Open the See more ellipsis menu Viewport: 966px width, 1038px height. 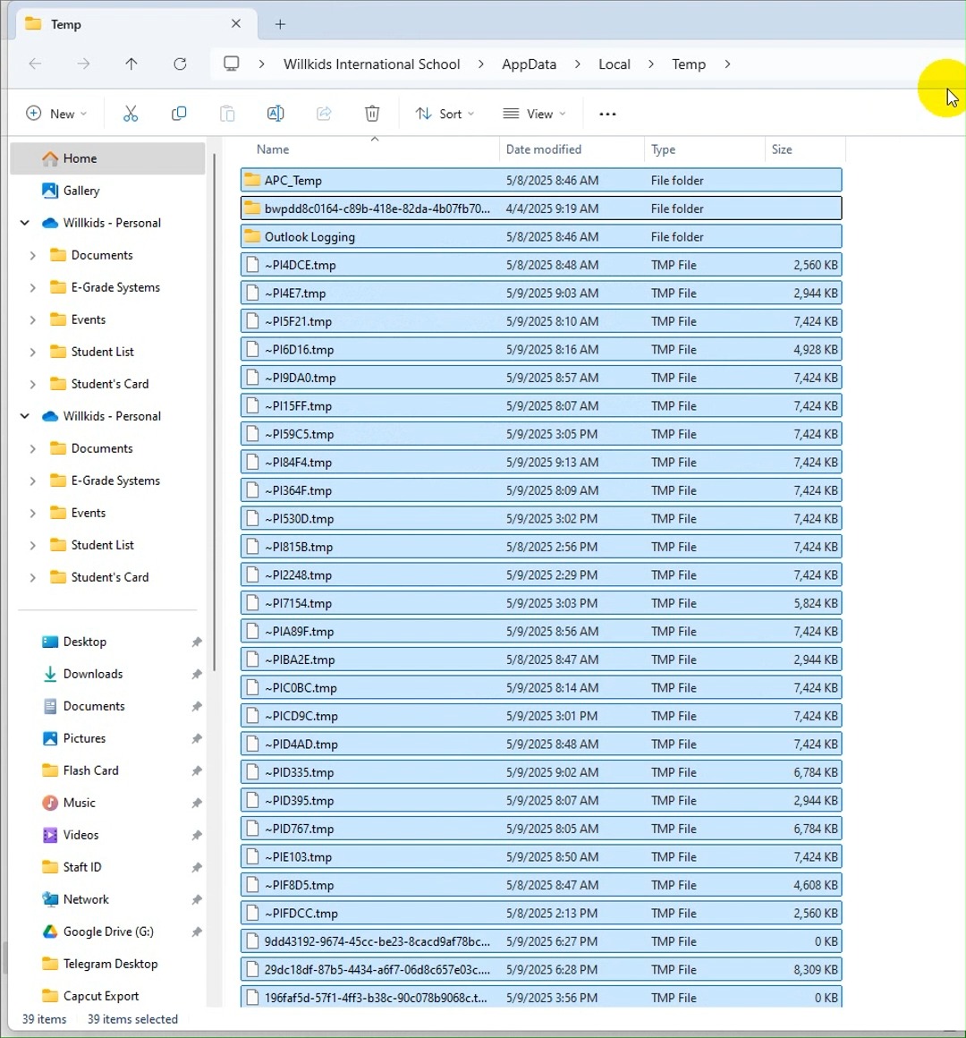(607, 114)
